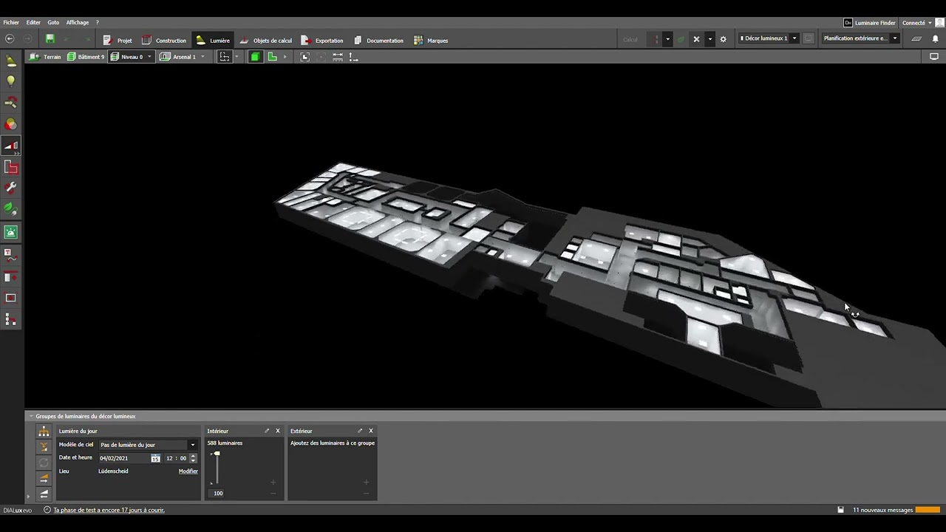Expand the arrow next to the floor plan view
The width and height of the screenshot is (946, 532).
point(285,57)
